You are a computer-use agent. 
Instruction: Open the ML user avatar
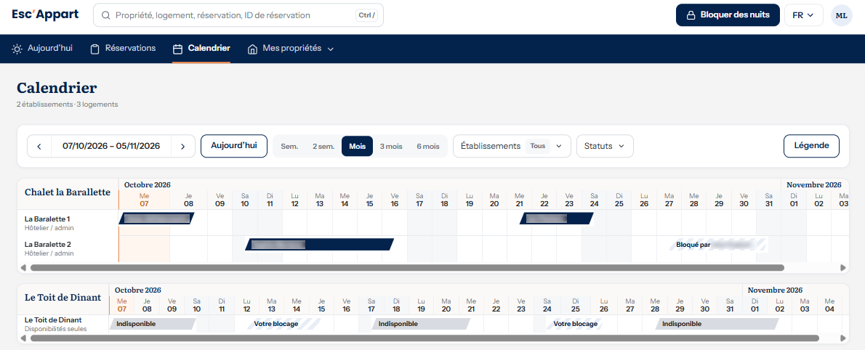coord(841,15)
